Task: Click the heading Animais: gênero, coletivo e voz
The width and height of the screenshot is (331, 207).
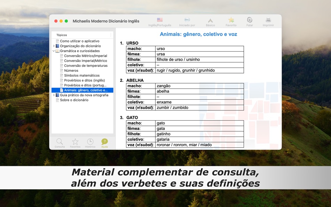Action: tap(198, 34)
